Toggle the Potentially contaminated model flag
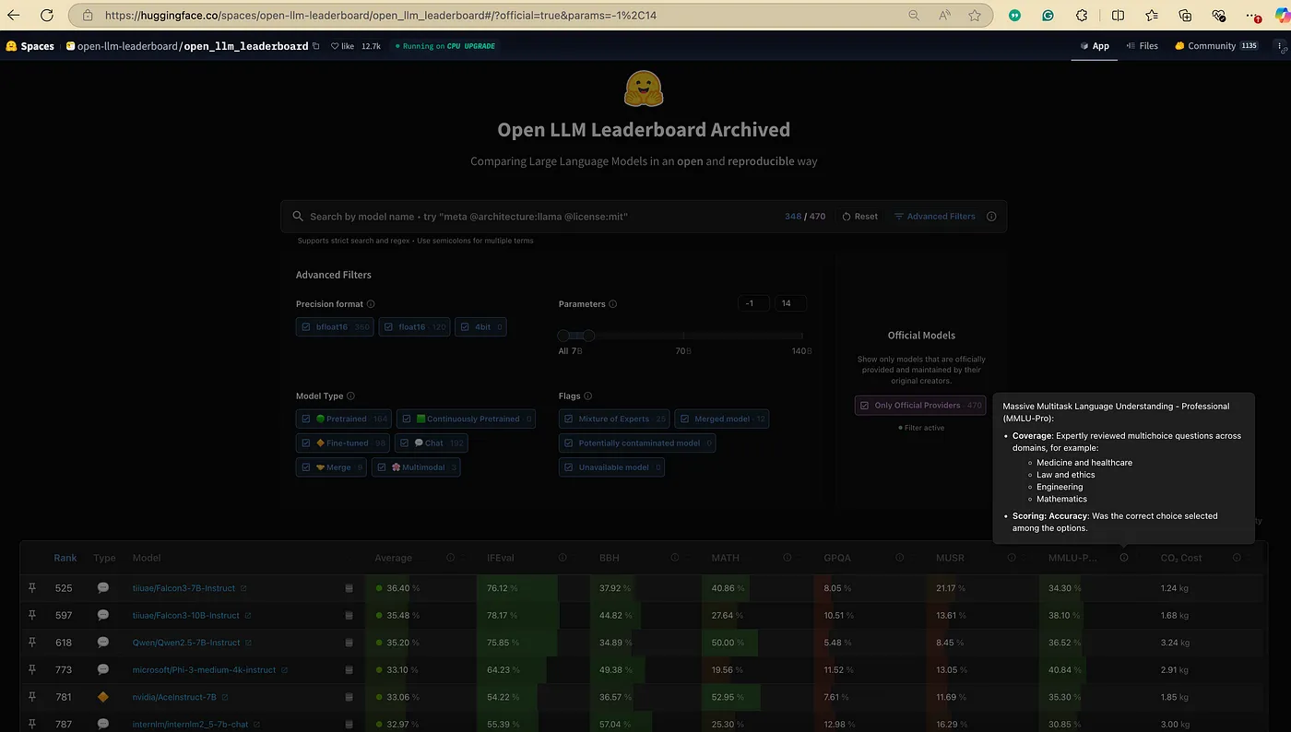This screenshot has height=732, width=1291. tap(637, 443)
